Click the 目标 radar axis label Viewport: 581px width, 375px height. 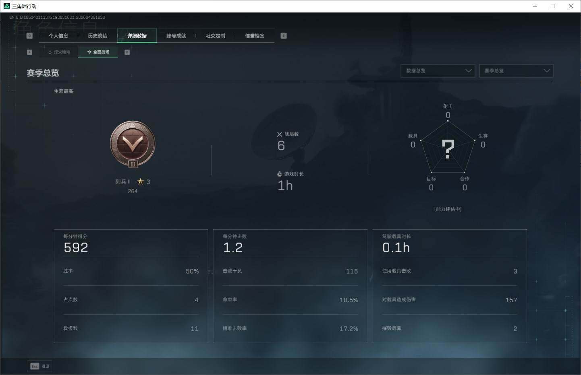coord(431,179)
